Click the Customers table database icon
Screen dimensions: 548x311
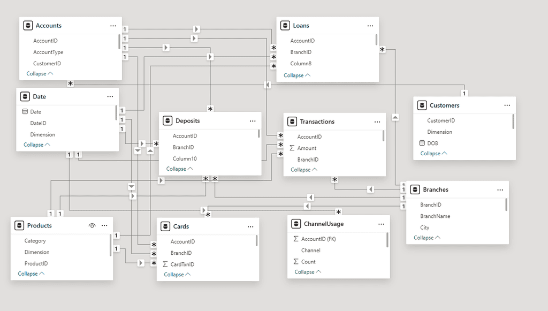(422, 105)
